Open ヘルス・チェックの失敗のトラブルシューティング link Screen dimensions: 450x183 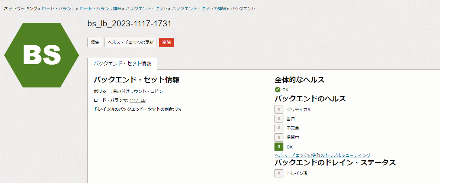(322, 155)
